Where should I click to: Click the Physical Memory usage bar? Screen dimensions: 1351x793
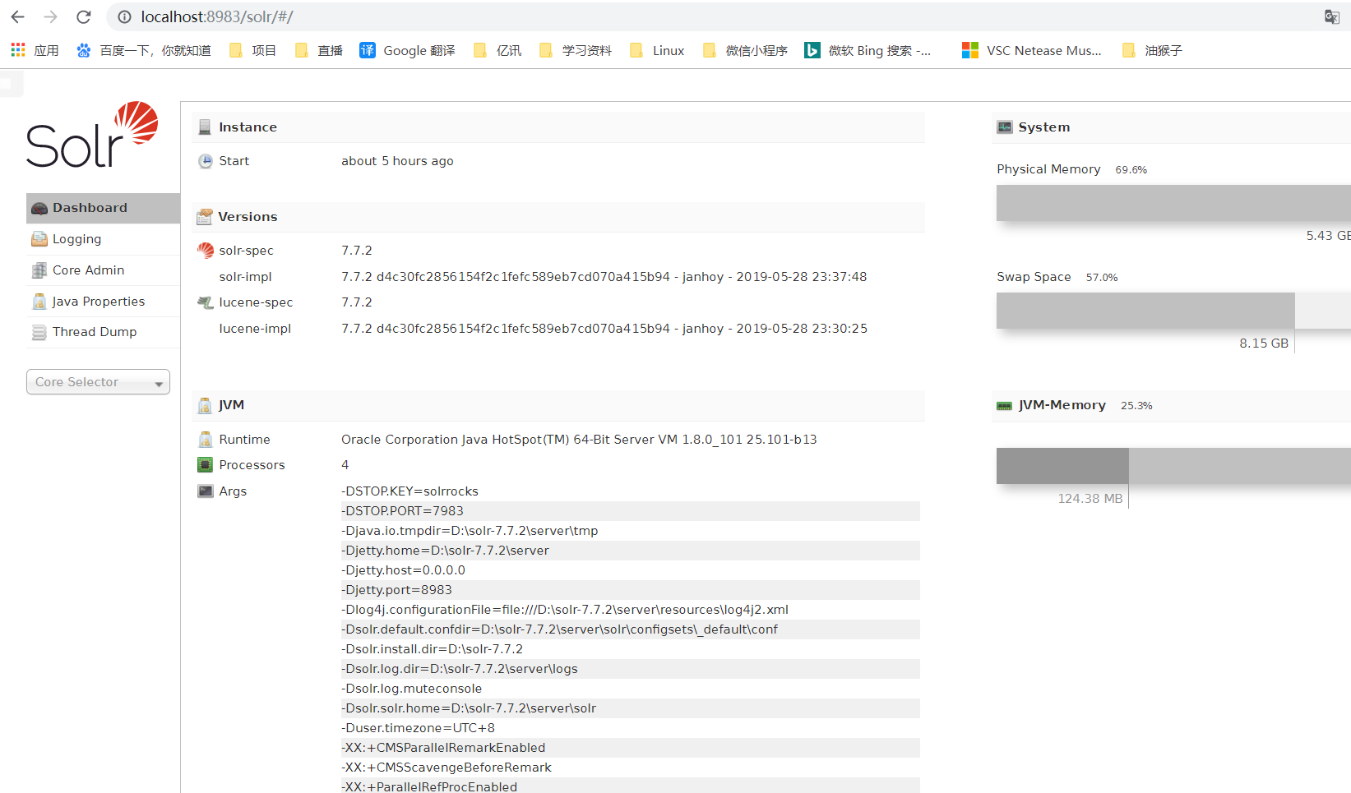coord(1173,203)
